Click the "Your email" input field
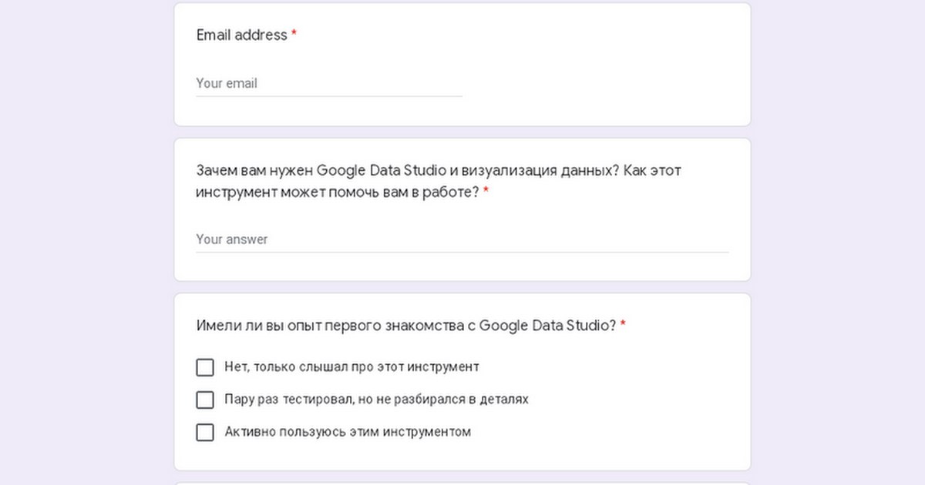The width and height of the screenshot is (925, 485). 328,83
